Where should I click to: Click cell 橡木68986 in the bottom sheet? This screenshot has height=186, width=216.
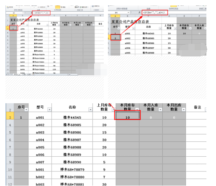72,130
